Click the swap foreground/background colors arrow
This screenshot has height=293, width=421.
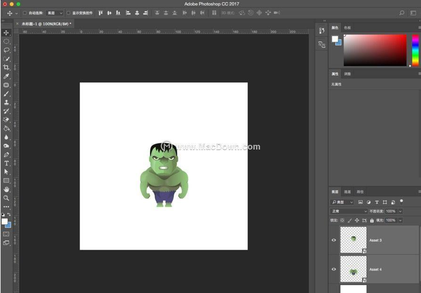coord(9,214)
